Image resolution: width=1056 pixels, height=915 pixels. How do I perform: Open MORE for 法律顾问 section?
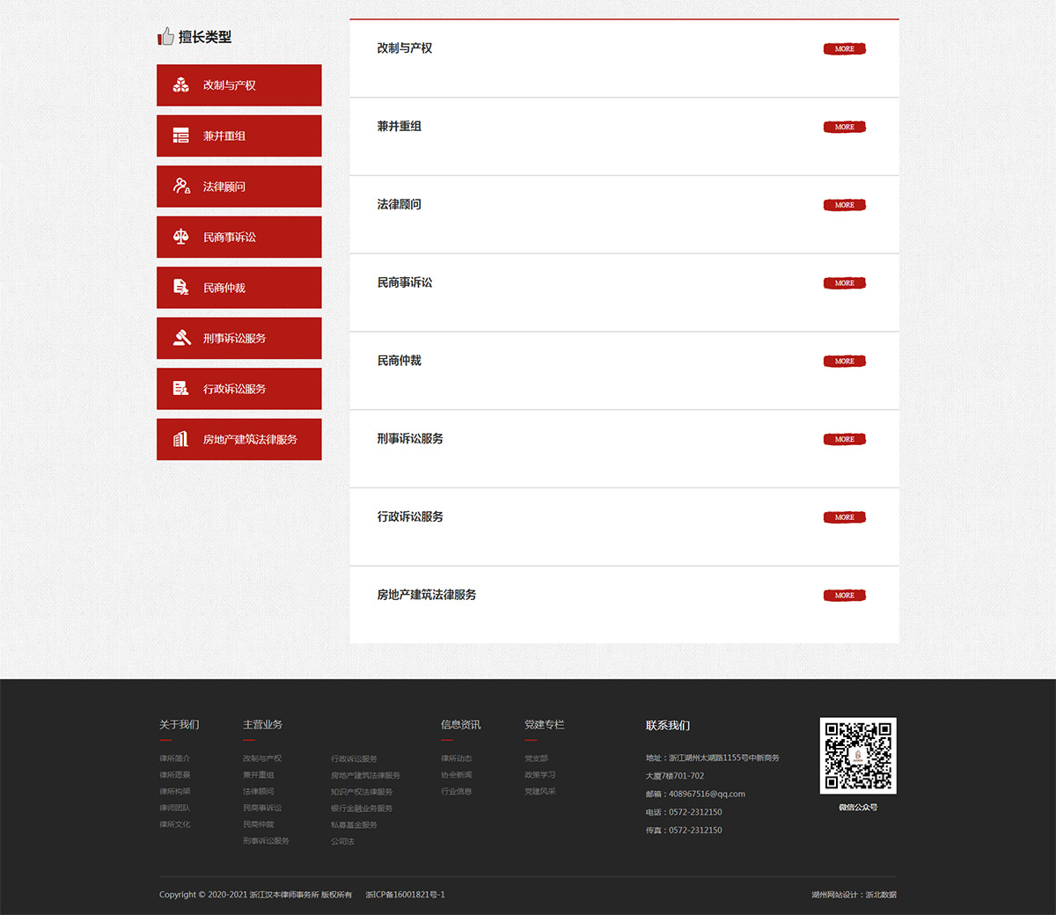844,205
